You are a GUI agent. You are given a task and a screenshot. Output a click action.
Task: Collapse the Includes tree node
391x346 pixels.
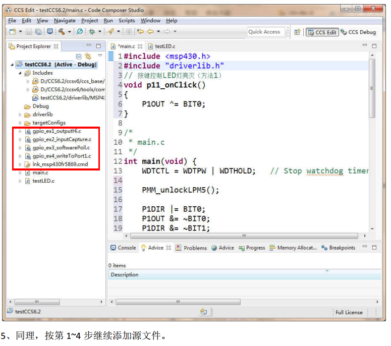(20, 73)
